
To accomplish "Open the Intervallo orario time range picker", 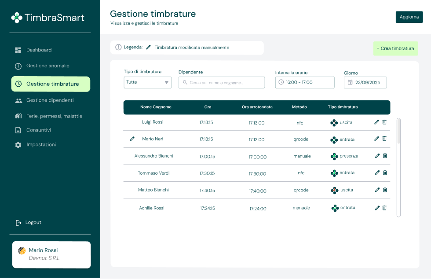I will [305, 82].
